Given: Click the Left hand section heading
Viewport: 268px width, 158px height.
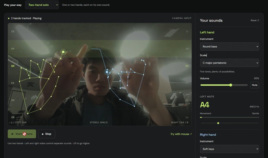Looking at the screenshot, I should click(207, 32).
